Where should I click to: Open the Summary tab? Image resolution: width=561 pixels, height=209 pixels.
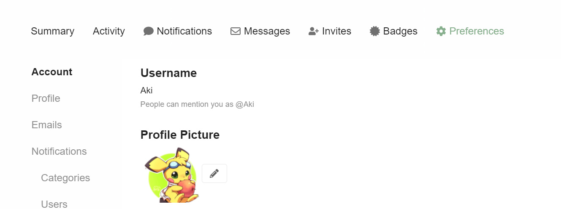pyautogui.click(x=53, y=31)
